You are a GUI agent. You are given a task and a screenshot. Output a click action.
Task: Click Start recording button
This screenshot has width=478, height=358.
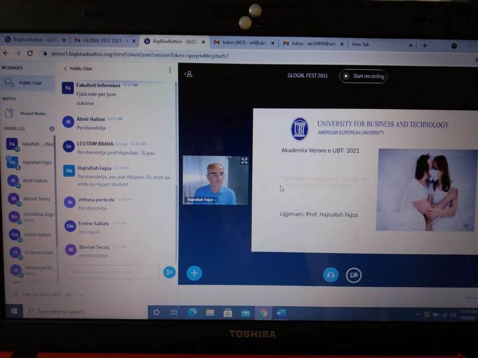pyautogui.click(x=363, y=76)
